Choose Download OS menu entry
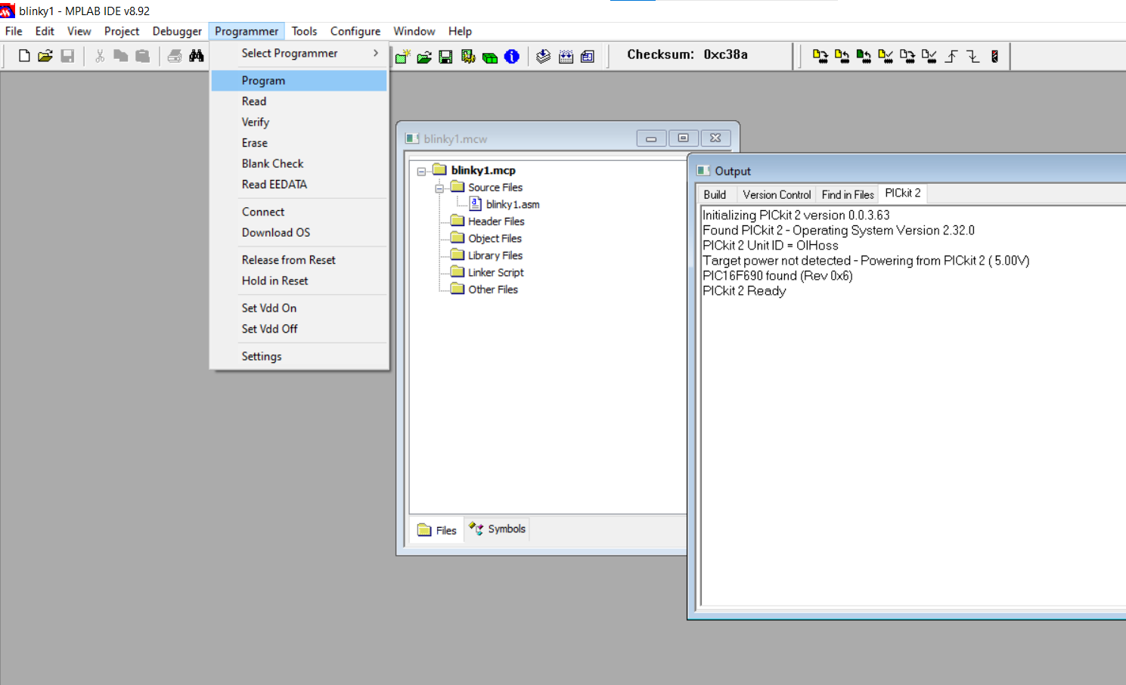This screenshot has height=685, width=1126. click(x=299, y=233)
